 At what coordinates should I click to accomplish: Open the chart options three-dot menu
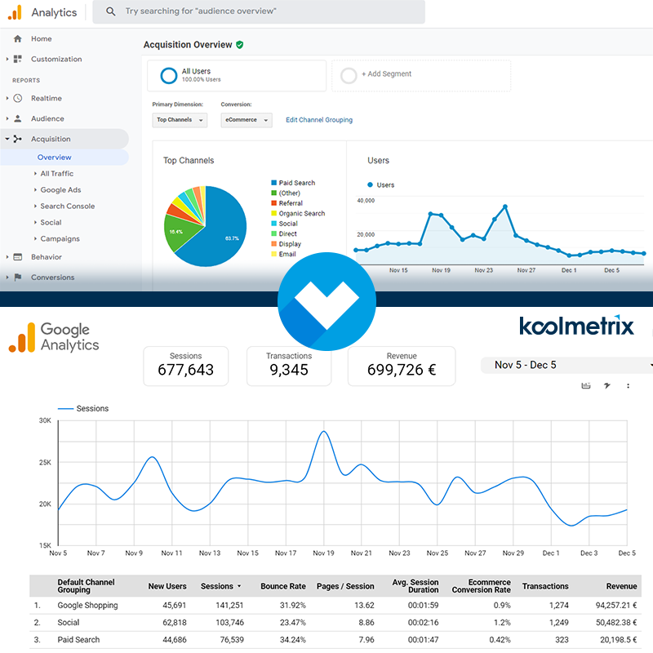tap(629, 384)
